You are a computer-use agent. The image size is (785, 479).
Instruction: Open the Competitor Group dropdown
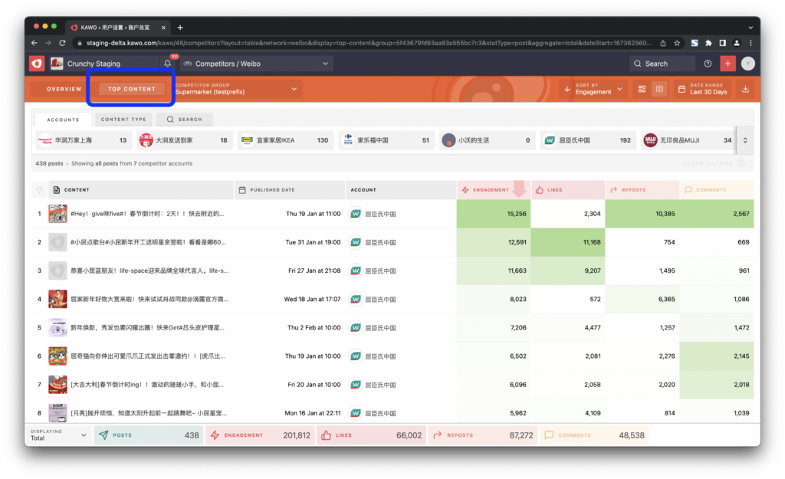coord(237,89)
